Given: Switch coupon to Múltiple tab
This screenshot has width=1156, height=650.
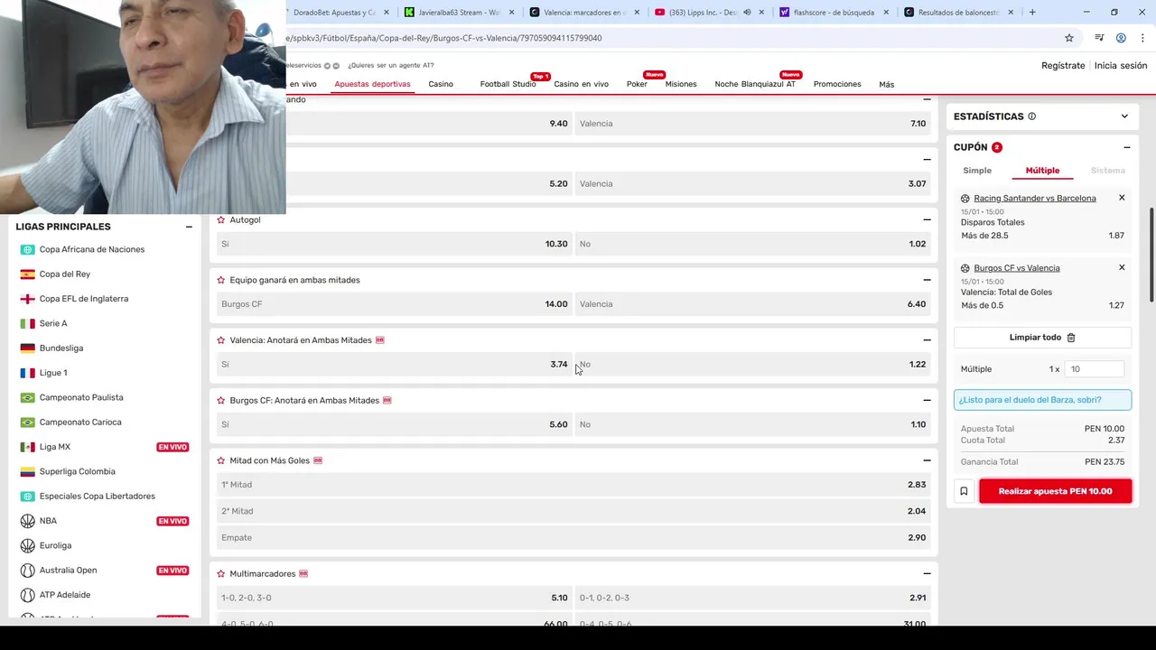Looking at the screenshot, I should 1042,171.
